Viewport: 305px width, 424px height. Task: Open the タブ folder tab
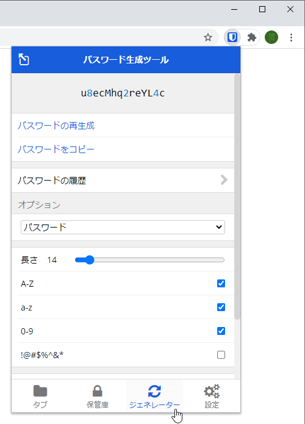40,396
